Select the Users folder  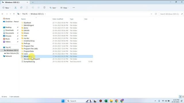point(26,54)
